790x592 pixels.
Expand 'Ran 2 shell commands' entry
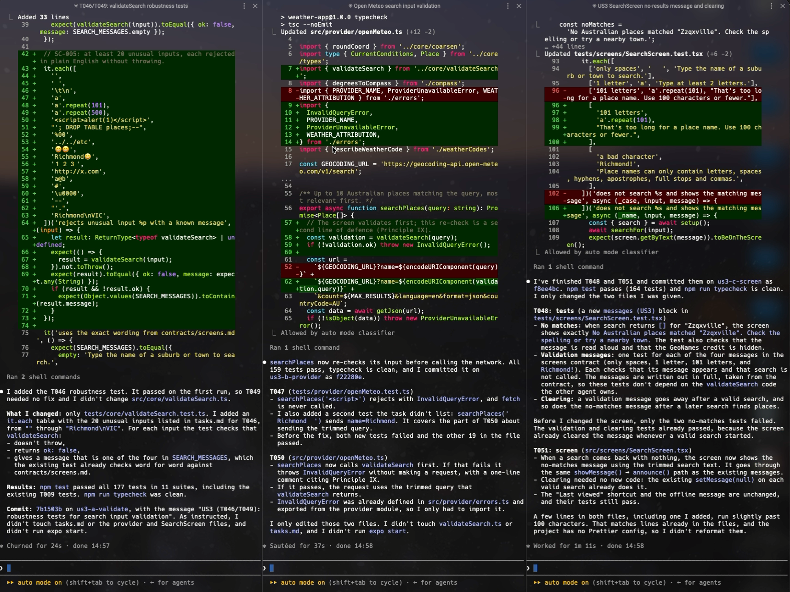click(43, 377)
